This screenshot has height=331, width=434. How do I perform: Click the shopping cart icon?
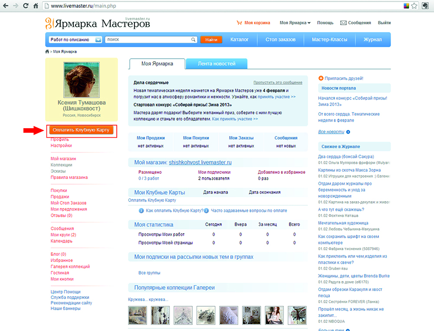point(239,23)
